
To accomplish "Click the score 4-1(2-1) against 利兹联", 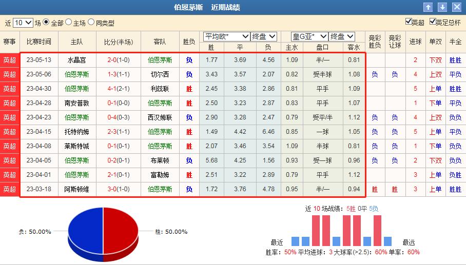I will (119, 89).
